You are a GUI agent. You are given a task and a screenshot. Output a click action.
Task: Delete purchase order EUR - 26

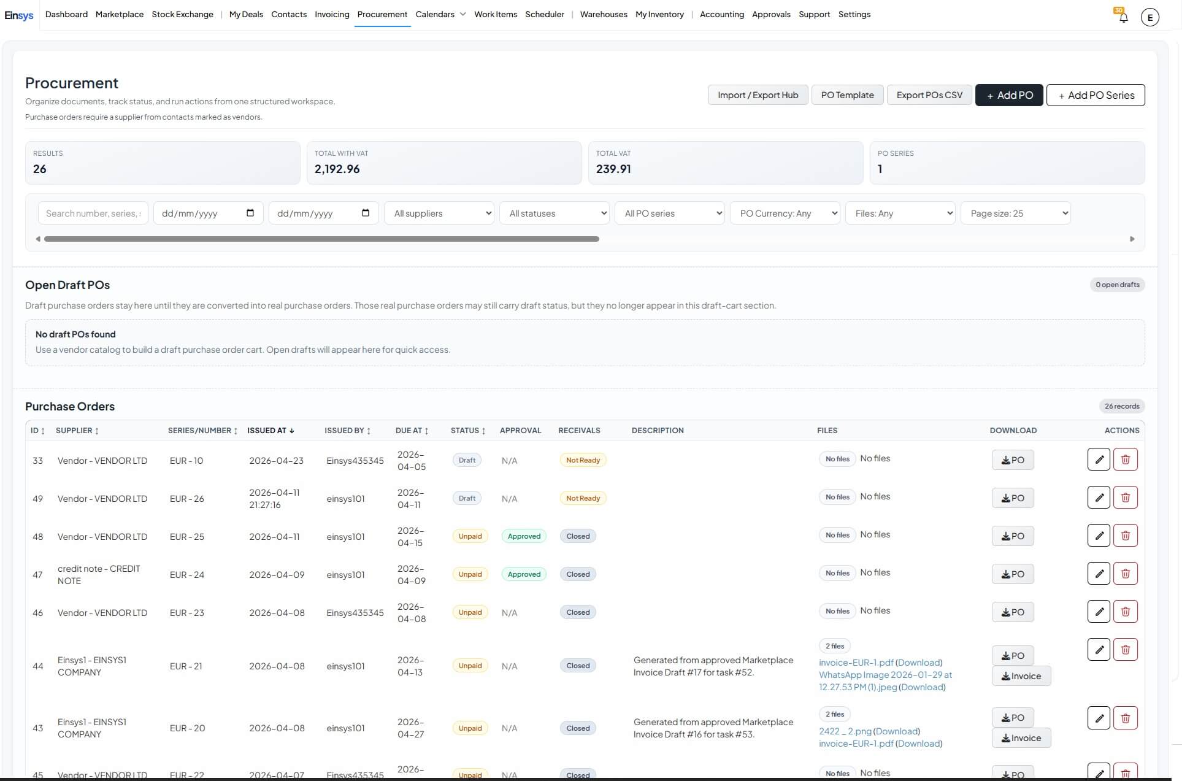1125,498
